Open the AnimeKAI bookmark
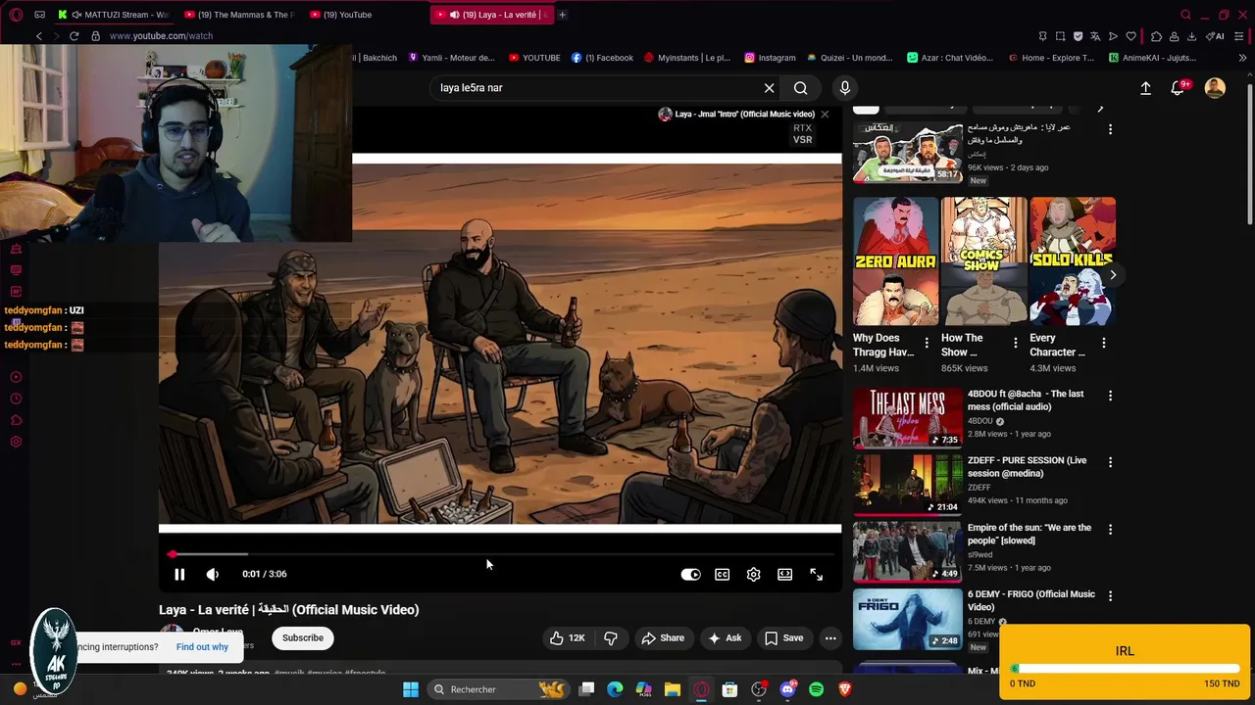This screenshot has height=705, width=1255. tap(1152, 58)
